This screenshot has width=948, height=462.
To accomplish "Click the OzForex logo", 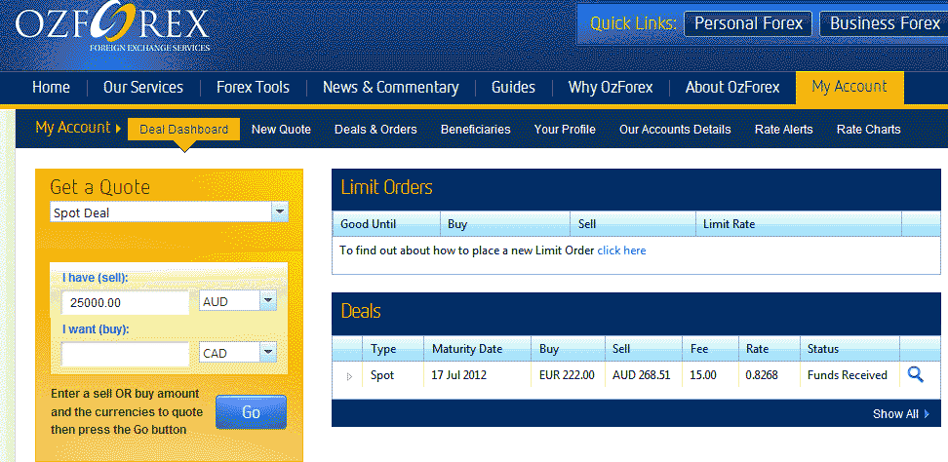I will pos(112,26).
